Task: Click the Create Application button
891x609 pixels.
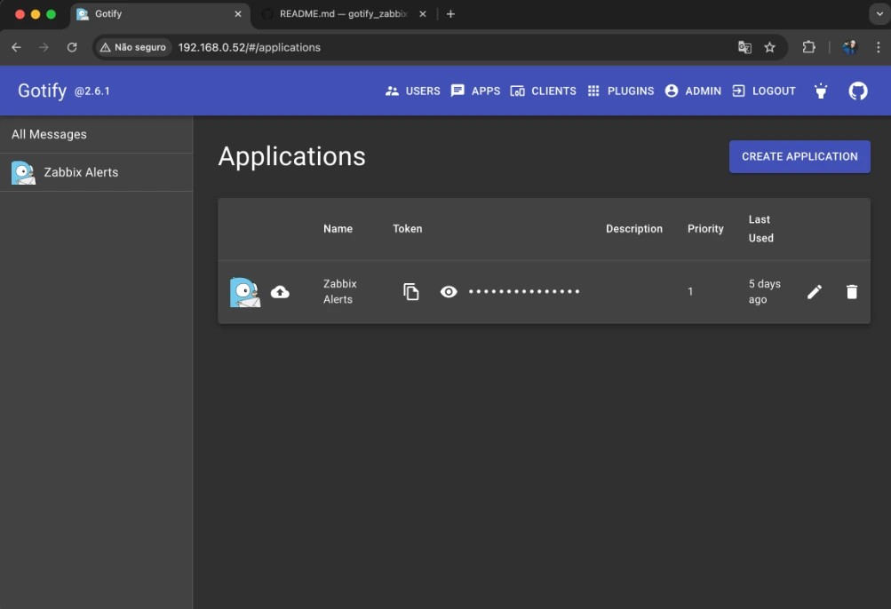Action: (x=800, y=156)
